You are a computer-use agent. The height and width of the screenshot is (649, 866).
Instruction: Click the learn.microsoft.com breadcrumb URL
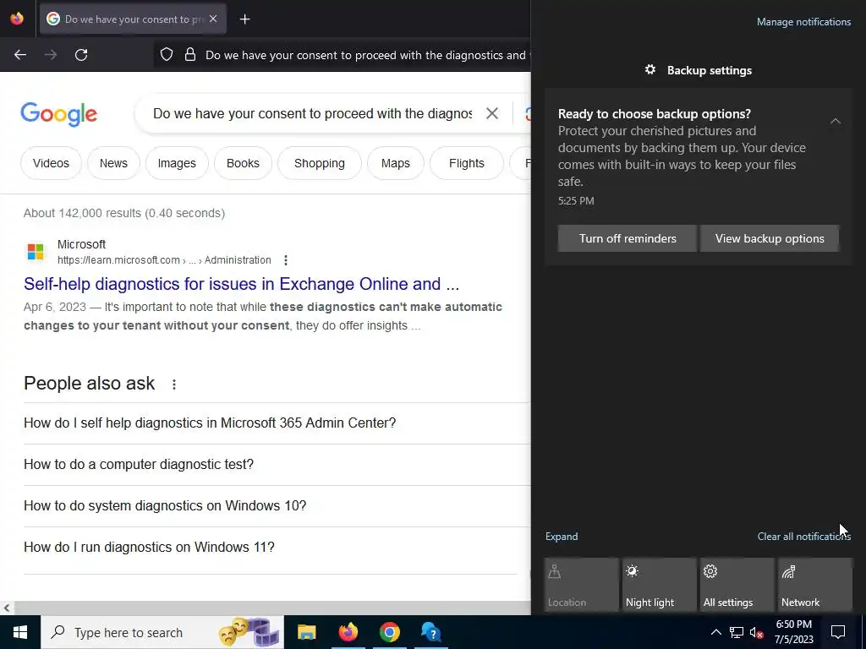[x=164, y=260]
